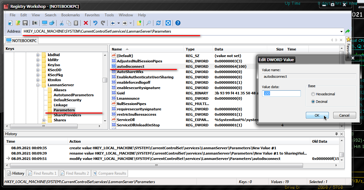Viewport: 364px width, 190px height.
Task: Select the Decimal base radio button
Action: pos(313,102)
